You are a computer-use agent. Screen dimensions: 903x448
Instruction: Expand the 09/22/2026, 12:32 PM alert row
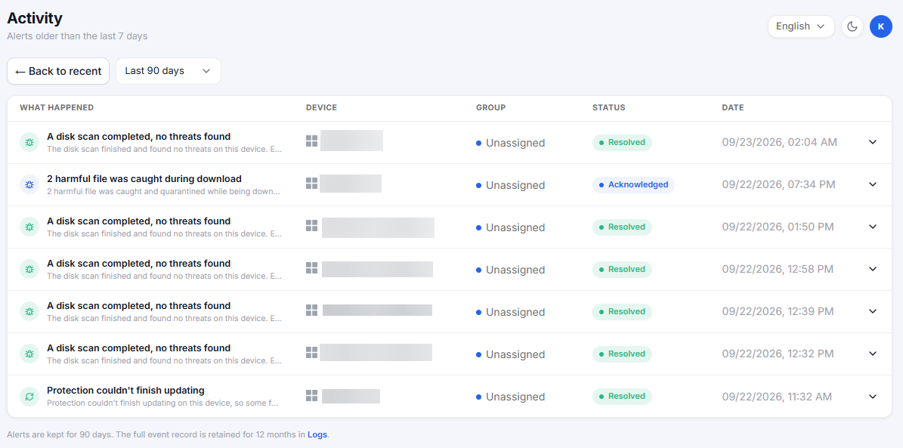873,354
